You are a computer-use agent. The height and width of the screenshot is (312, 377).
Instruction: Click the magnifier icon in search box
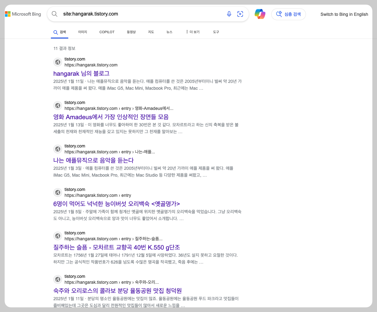[x=55, y=14]
